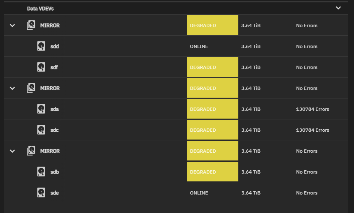Click DEGRADED badge of MIRROR containing sdb
This screenshot has height=213, width=354.
click(x=212, y=151)
